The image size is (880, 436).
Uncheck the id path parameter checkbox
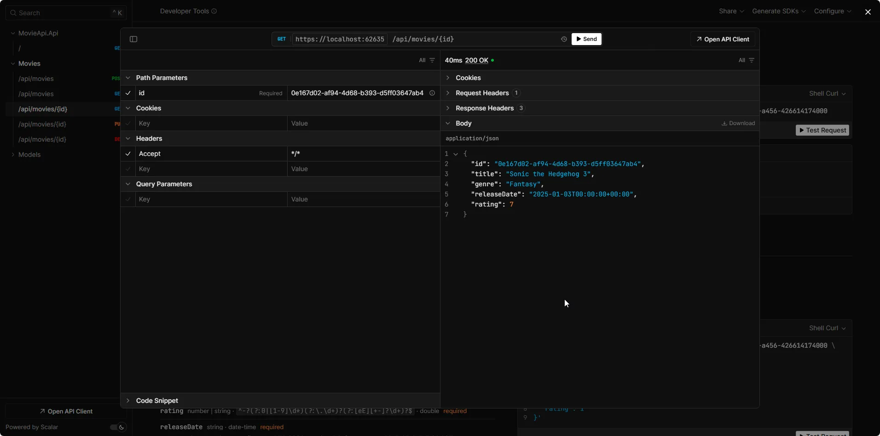128,93
